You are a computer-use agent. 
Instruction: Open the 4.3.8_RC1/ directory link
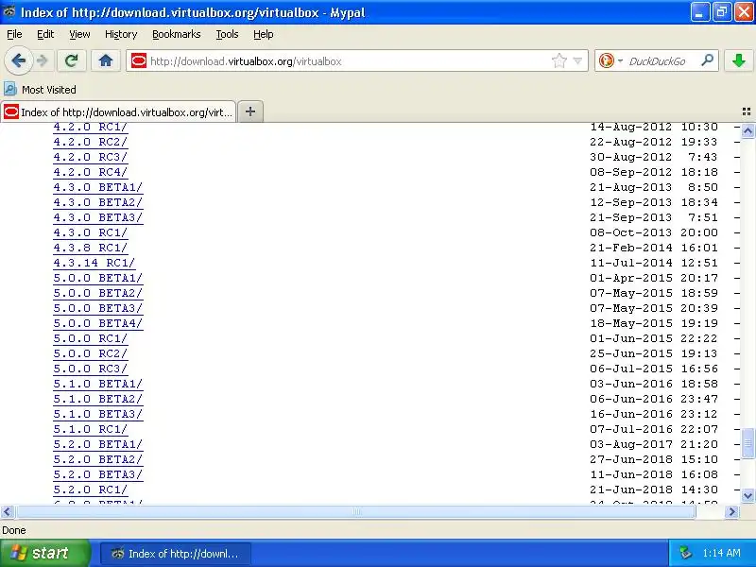[x=90, y=248]
